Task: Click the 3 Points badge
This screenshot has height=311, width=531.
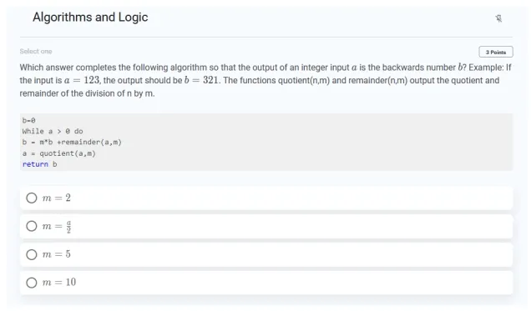Action: (x=496, y=52)
